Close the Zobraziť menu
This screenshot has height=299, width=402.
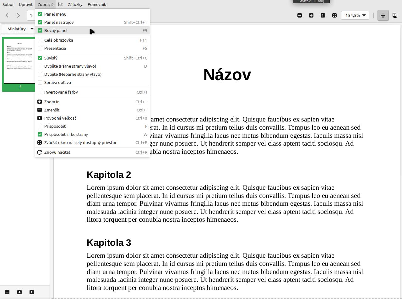coord(45,4)
